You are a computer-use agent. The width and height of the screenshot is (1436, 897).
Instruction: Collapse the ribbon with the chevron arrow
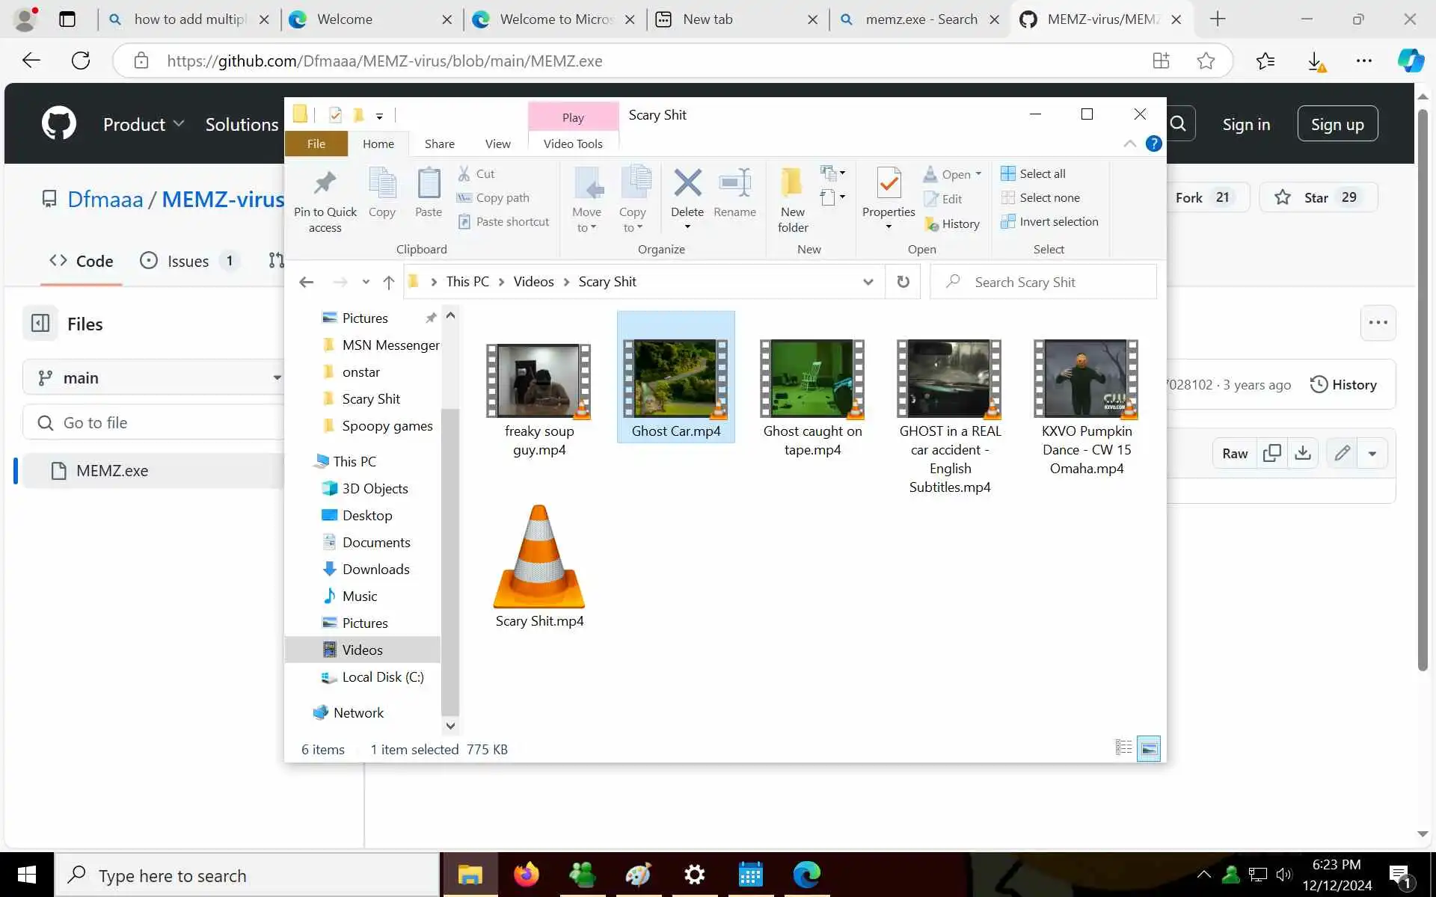[1129, 144]
